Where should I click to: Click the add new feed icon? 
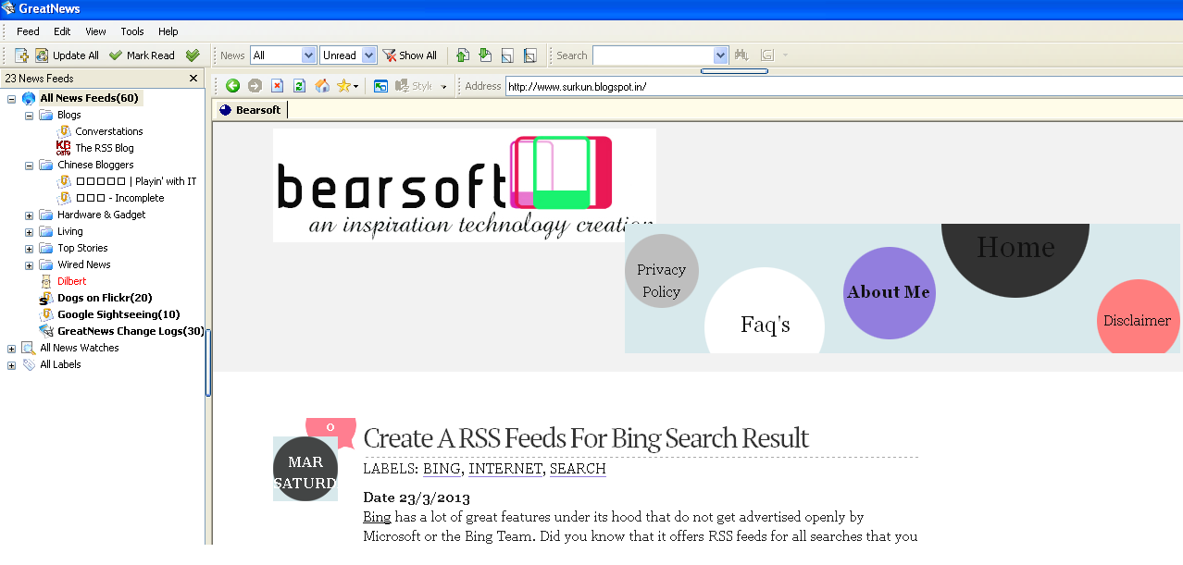click(22, 55)
